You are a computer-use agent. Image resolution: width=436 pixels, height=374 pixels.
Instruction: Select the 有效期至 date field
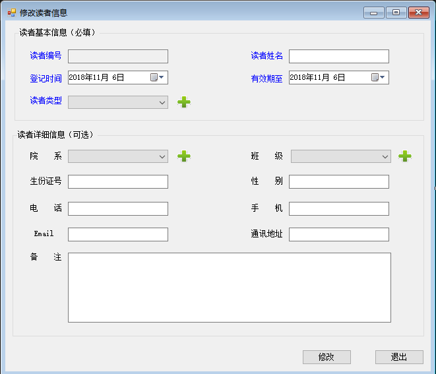tap(339, 77)
